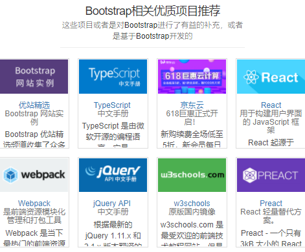The height and width of the screenshot is (252, 305).
Task: Follow the React title link
Action: [x=271, y=105]
